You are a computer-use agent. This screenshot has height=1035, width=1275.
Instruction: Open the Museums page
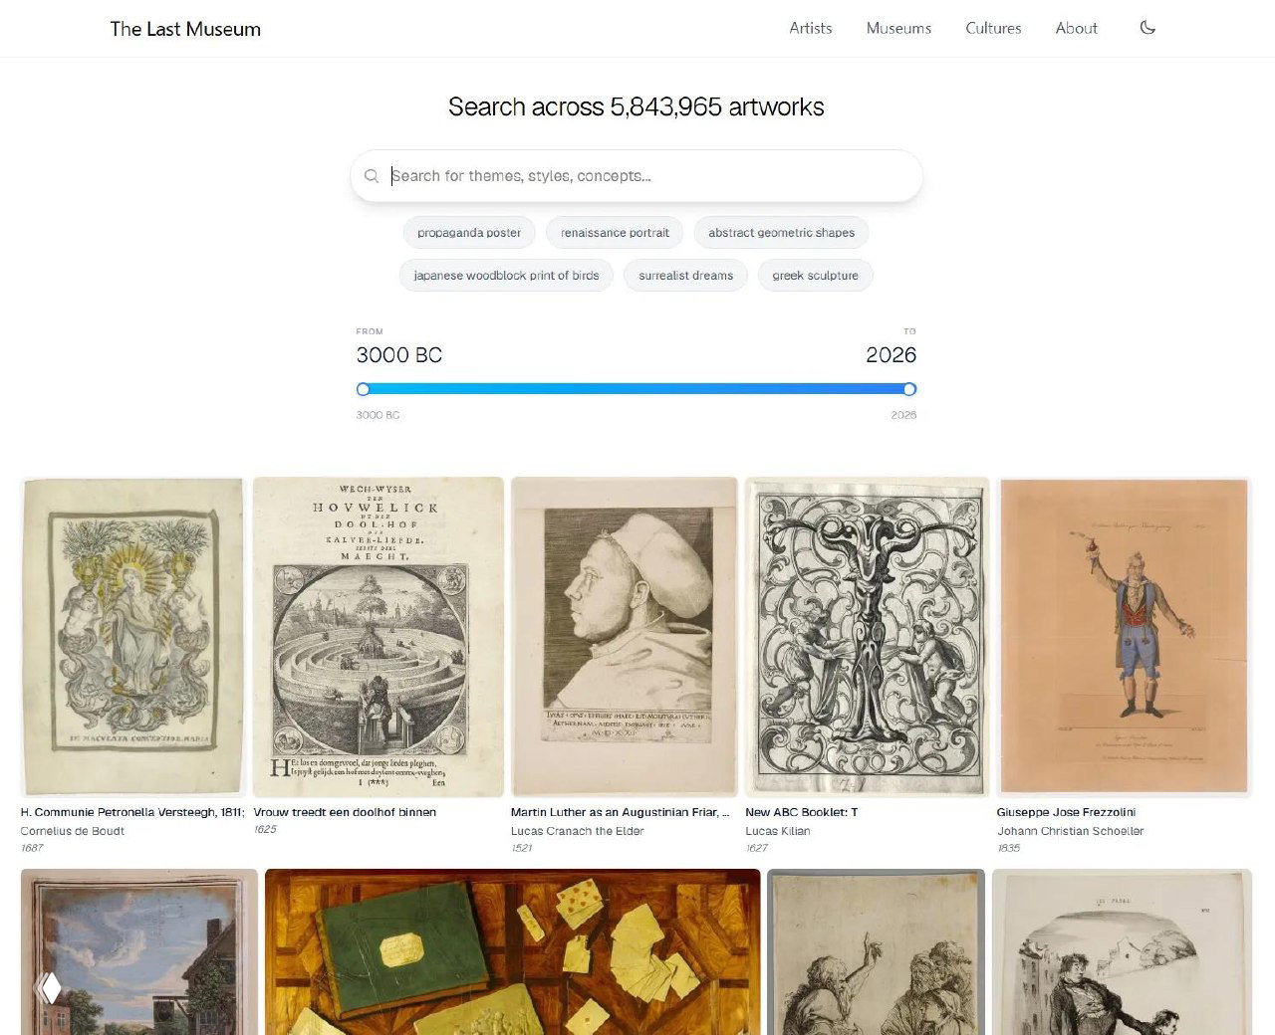(898, 28)
